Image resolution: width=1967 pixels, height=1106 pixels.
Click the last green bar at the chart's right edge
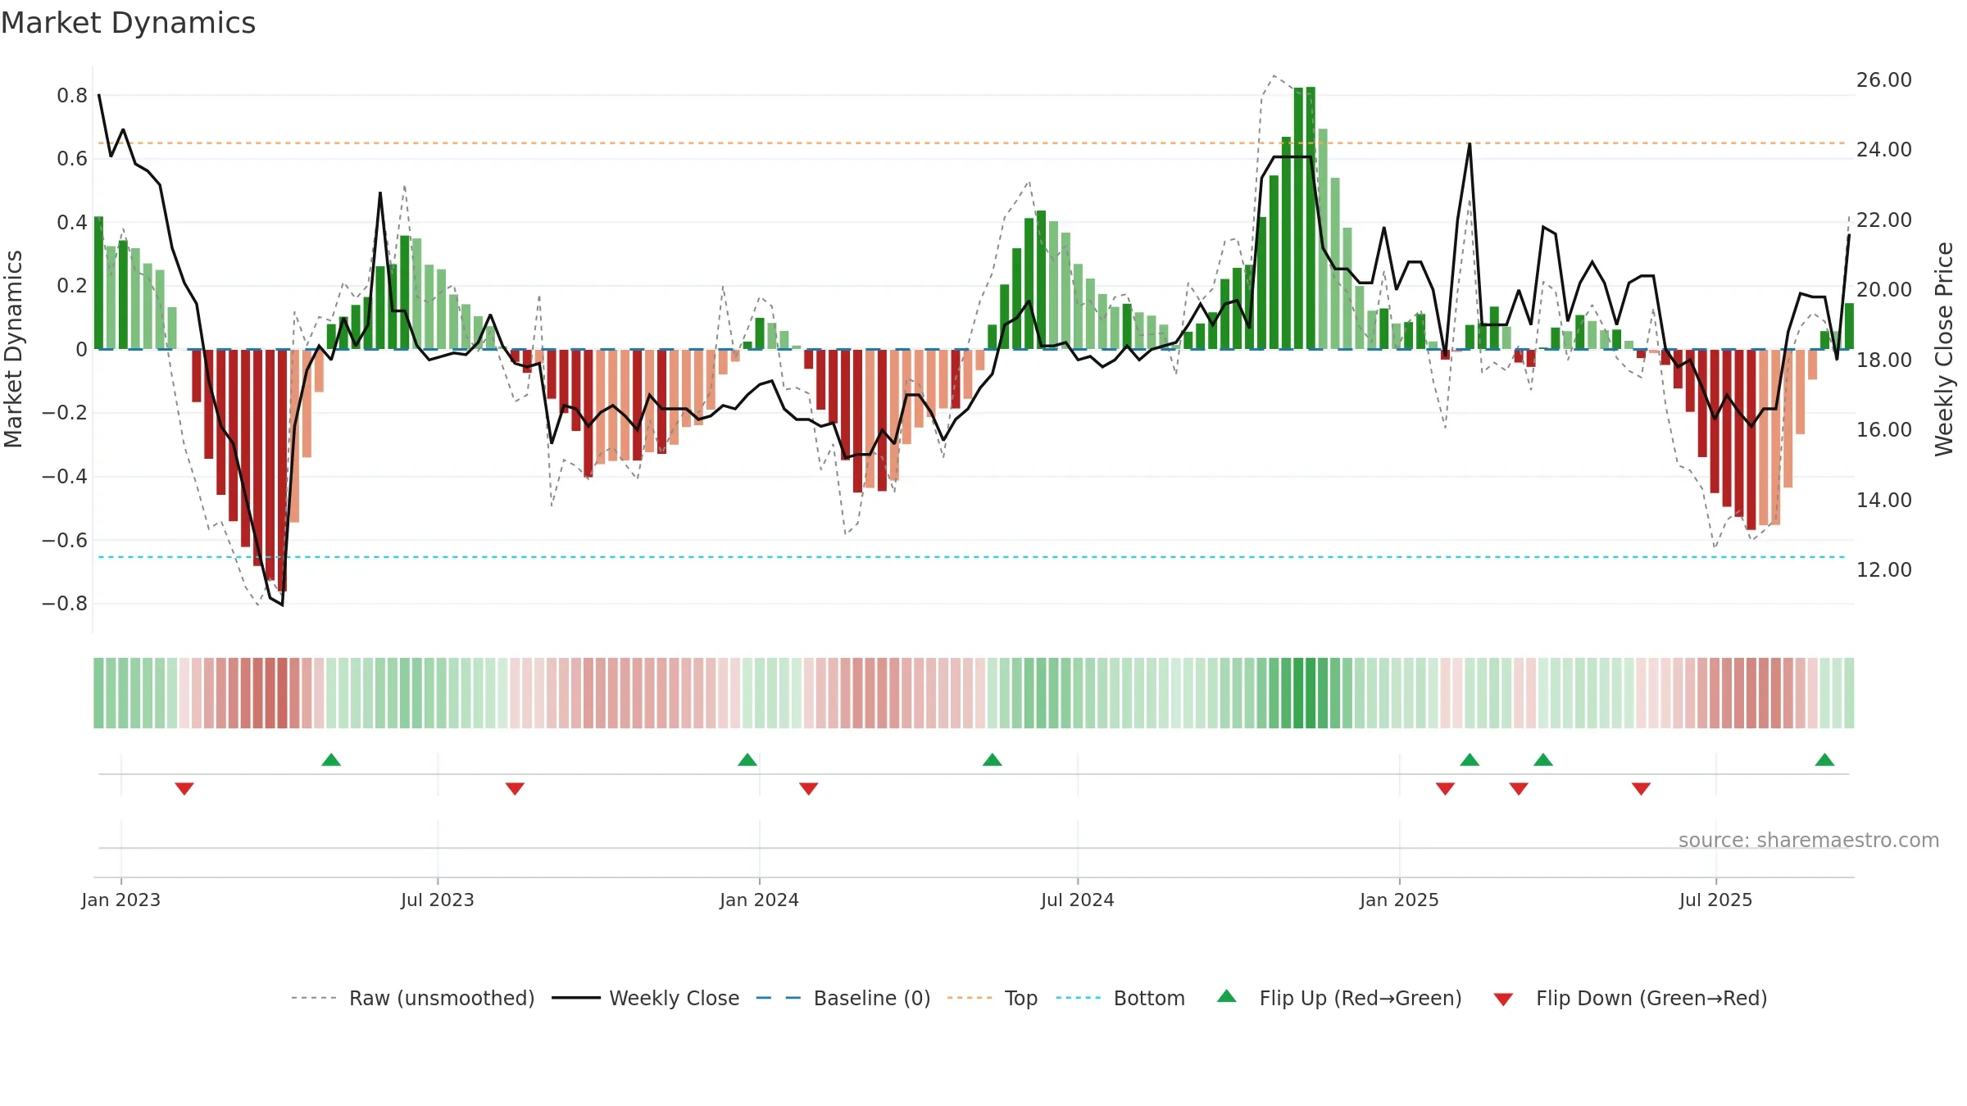(x=1849, y=326)
